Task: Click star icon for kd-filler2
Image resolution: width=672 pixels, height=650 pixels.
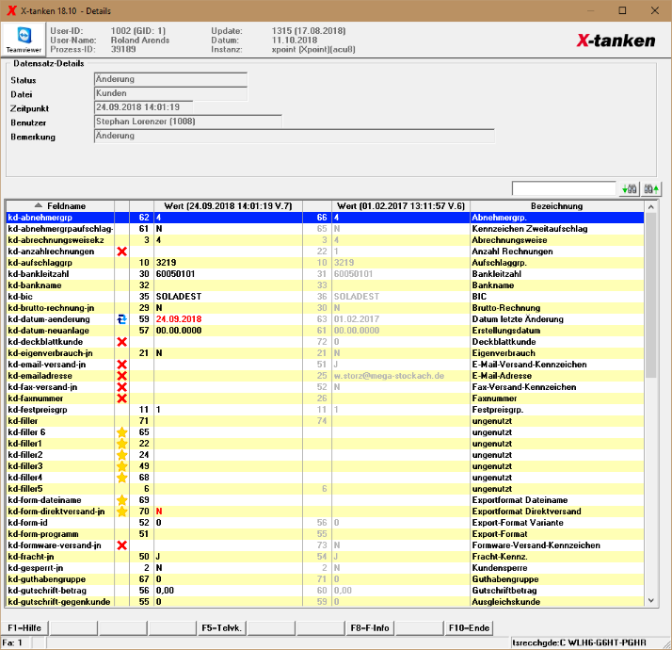Action: click(x=121, y=455)
